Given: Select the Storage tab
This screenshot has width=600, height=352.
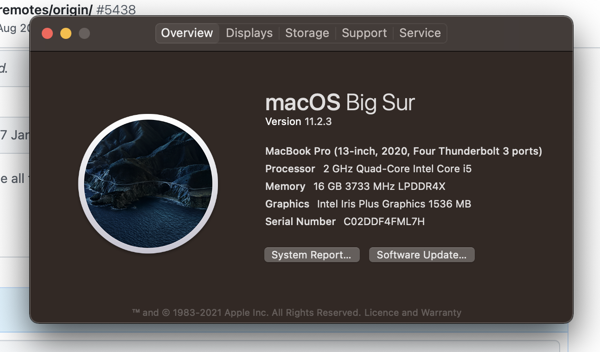Looking at the screenshot, I should (x=307, y=33).
